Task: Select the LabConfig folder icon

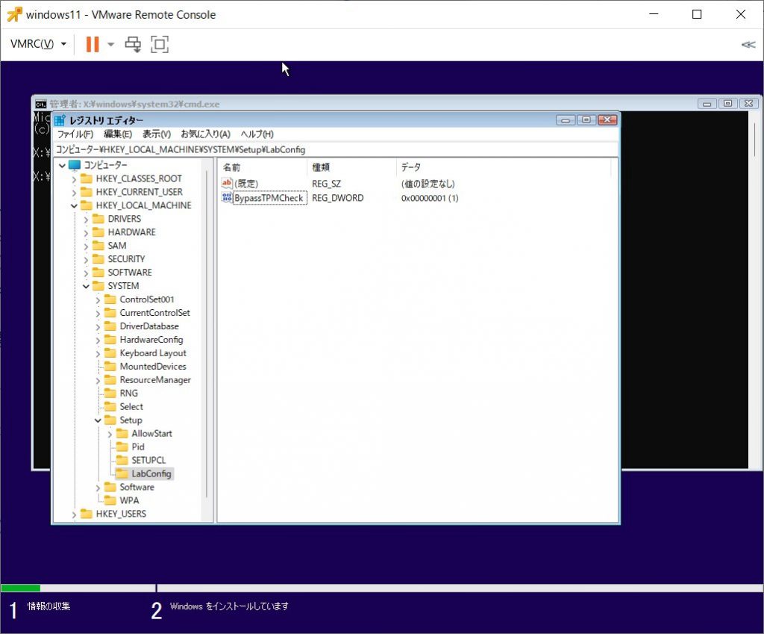Action: point(122,473)
